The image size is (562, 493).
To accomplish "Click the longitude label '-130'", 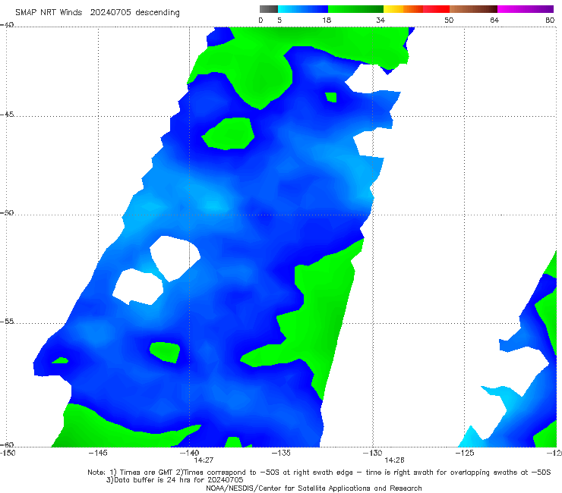I will pos(372,454).
